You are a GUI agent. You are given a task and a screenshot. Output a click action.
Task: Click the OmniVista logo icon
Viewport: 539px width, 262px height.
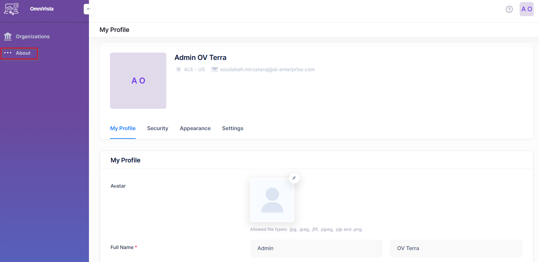[11, 9]
